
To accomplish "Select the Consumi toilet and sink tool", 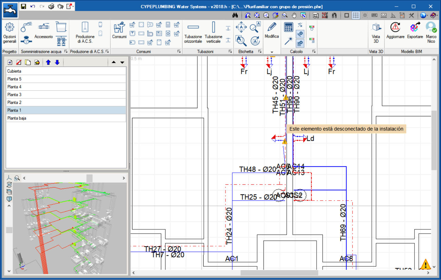I will 119,30.
